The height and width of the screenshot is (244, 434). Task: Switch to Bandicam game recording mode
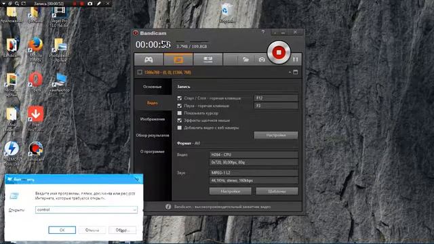pos(149,60)
